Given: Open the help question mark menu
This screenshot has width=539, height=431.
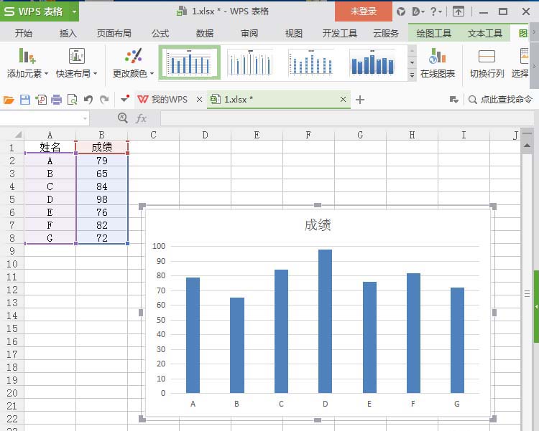Looking at the screenshot, I should pos(436,11).
